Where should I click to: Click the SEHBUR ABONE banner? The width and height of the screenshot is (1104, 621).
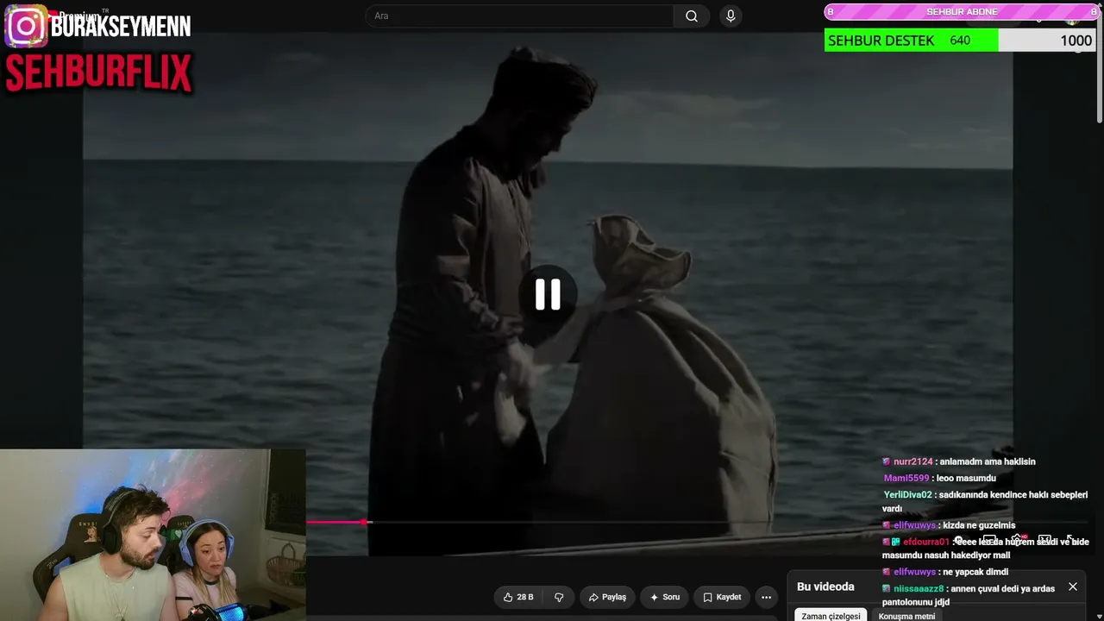point(962,12)
